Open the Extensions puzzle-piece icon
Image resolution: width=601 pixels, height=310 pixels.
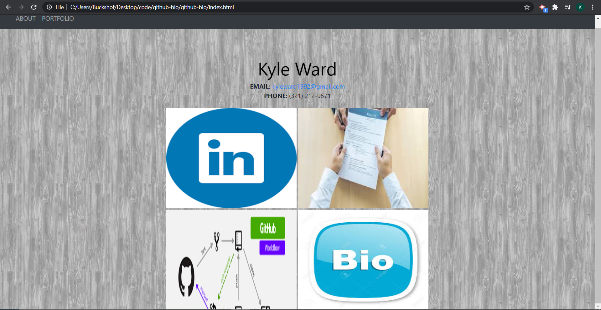click(555, 7)
